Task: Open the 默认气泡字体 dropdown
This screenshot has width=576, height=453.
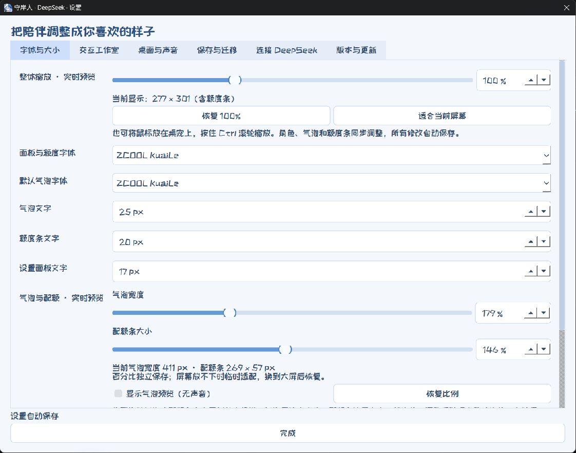Action: [331, 183]
